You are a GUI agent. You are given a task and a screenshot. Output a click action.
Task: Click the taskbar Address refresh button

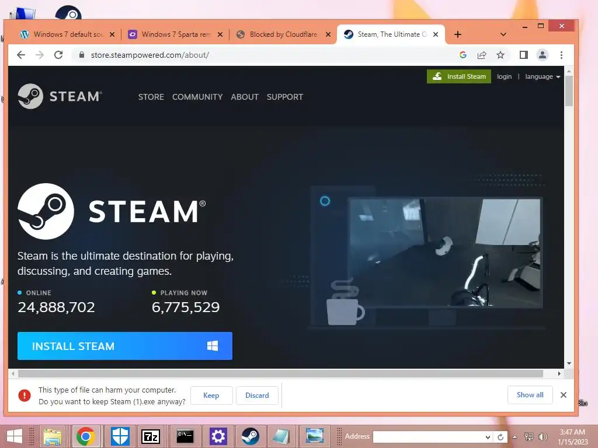[500, 437]
